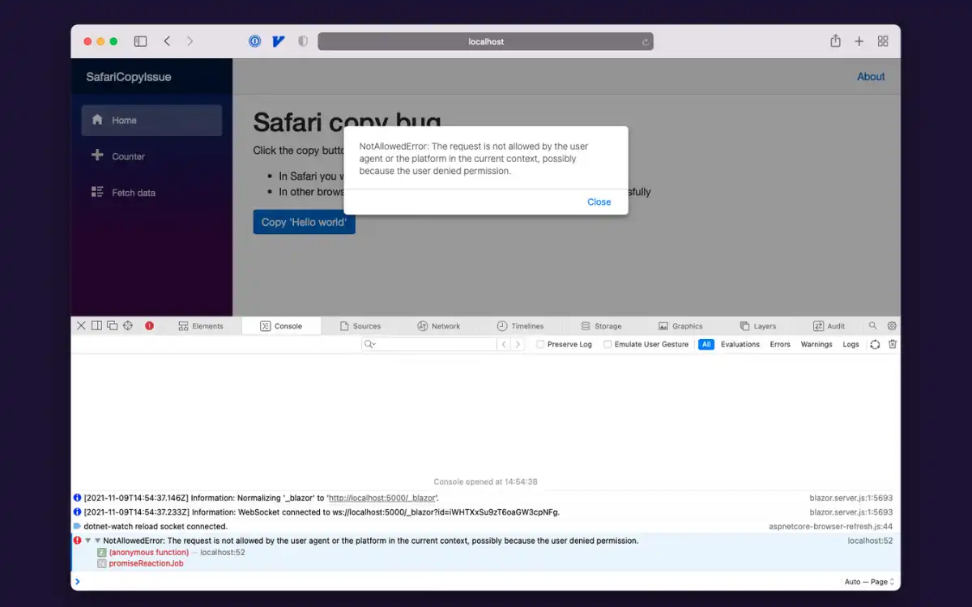This screenshot has width=972, height=607.
Task: Click the promiseReactionJob stack frame
Action: click(x=146, y=563)
